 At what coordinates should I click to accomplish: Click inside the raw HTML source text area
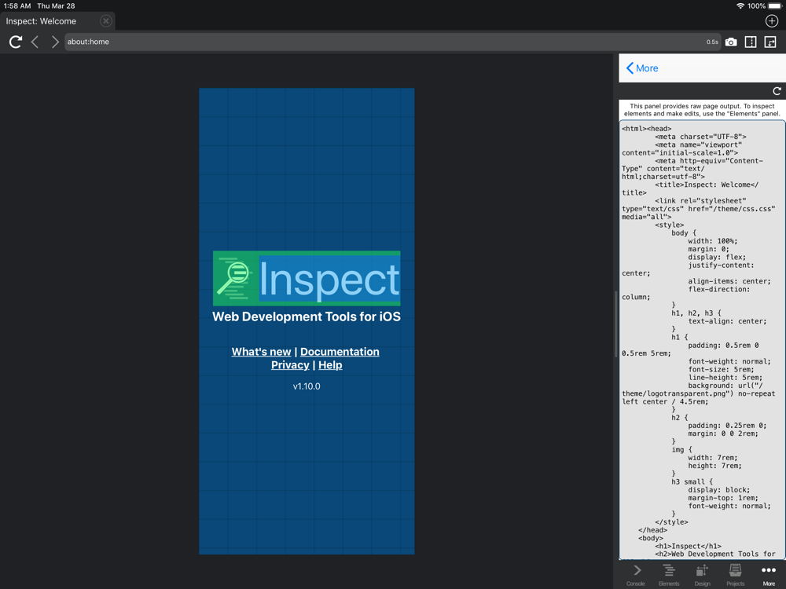click(702, 339)
